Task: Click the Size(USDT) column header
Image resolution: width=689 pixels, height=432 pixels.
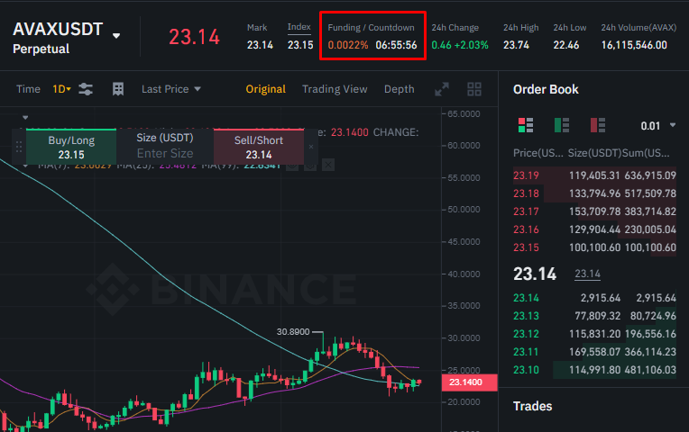Action: click(594, 153)
